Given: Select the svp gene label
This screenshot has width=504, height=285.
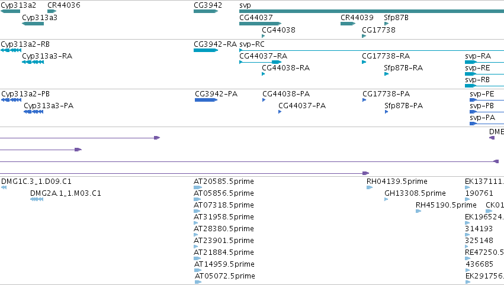Looking at the screenshot, I should (x=245, y=5).
